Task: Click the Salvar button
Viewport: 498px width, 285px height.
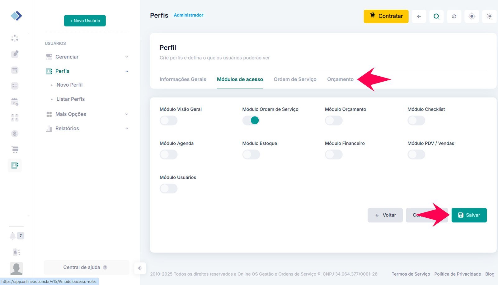Action: click(469, 215)
